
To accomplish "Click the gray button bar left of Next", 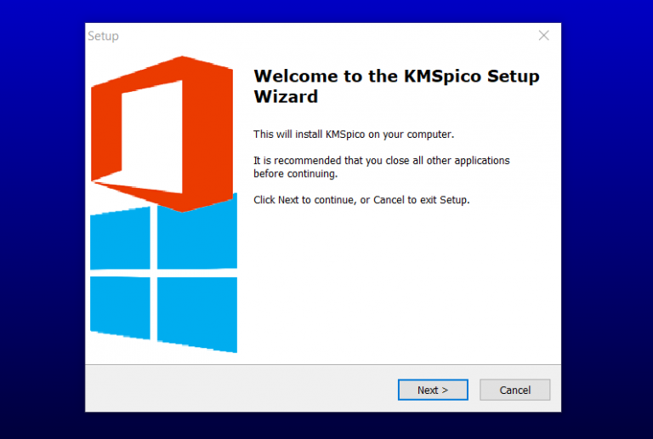I will [x=241, y=389].
